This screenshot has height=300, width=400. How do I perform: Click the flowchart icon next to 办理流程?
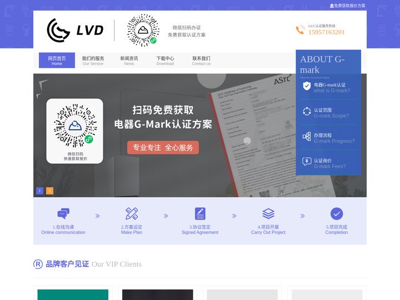tap(307, 137)
